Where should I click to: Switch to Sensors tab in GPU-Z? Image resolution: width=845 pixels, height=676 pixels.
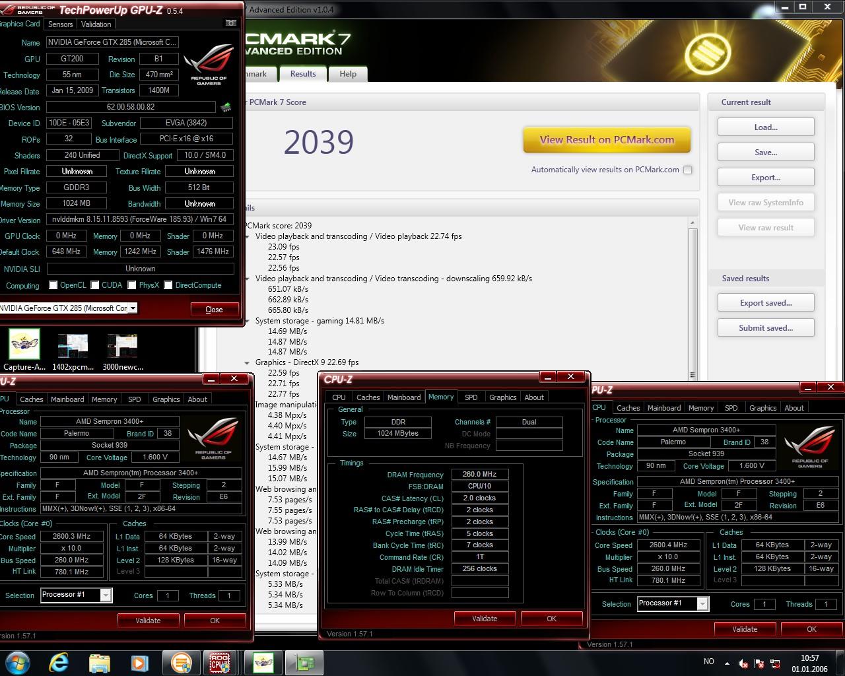click(60, 24)
